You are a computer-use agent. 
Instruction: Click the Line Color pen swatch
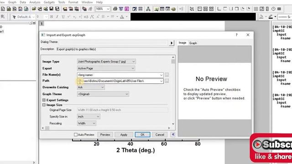[271, 17]
